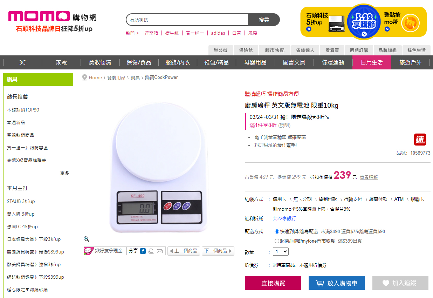Click the momo 購物網 logo
The height and width of the screenshot is (298, 433).
click(x=52, y=16)
